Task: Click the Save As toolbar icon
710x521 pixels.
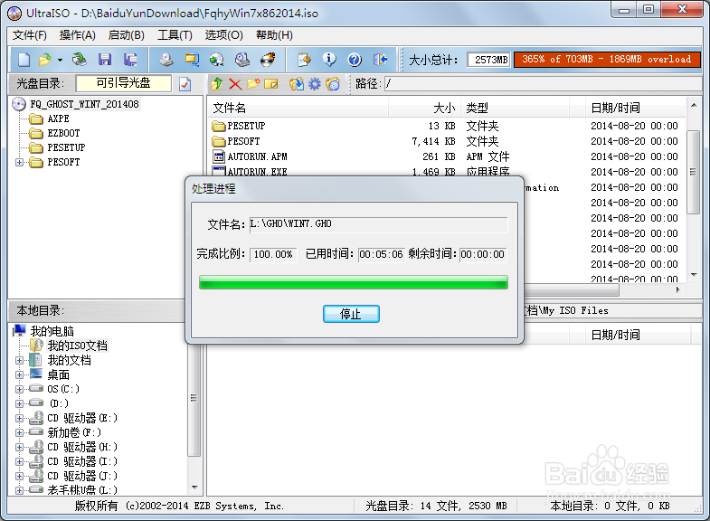Action: [130, 60]
